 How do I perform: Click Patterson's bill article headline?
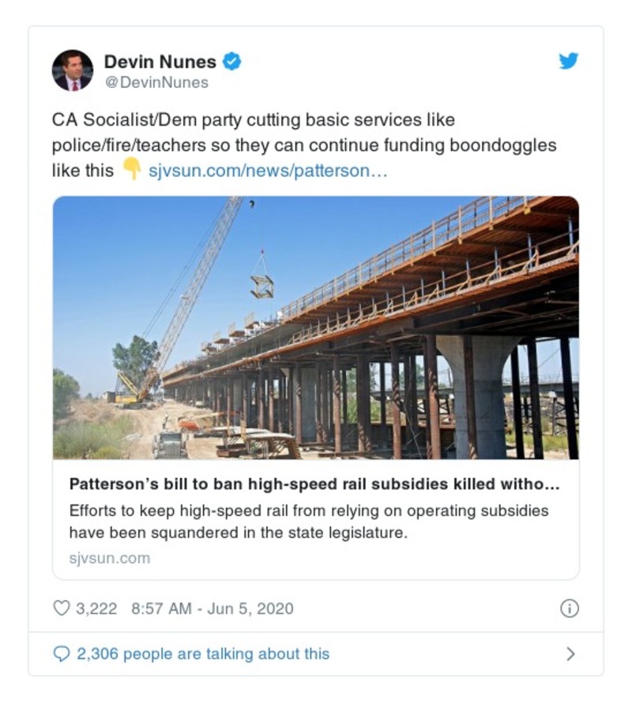314,484
